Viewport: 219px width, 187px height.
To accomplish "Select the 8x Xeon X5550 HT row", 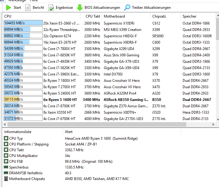I will (x=109, y=112).
